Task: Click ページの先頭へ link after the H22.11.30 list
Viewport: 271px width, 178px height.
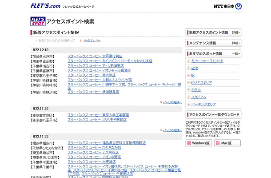Action: (x=172, y=130)
